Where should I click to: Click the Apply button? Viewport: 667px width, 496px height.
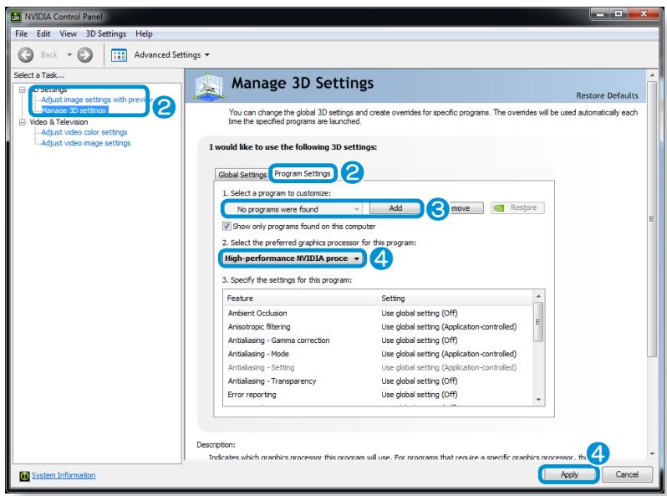click(x=568, y=474)
